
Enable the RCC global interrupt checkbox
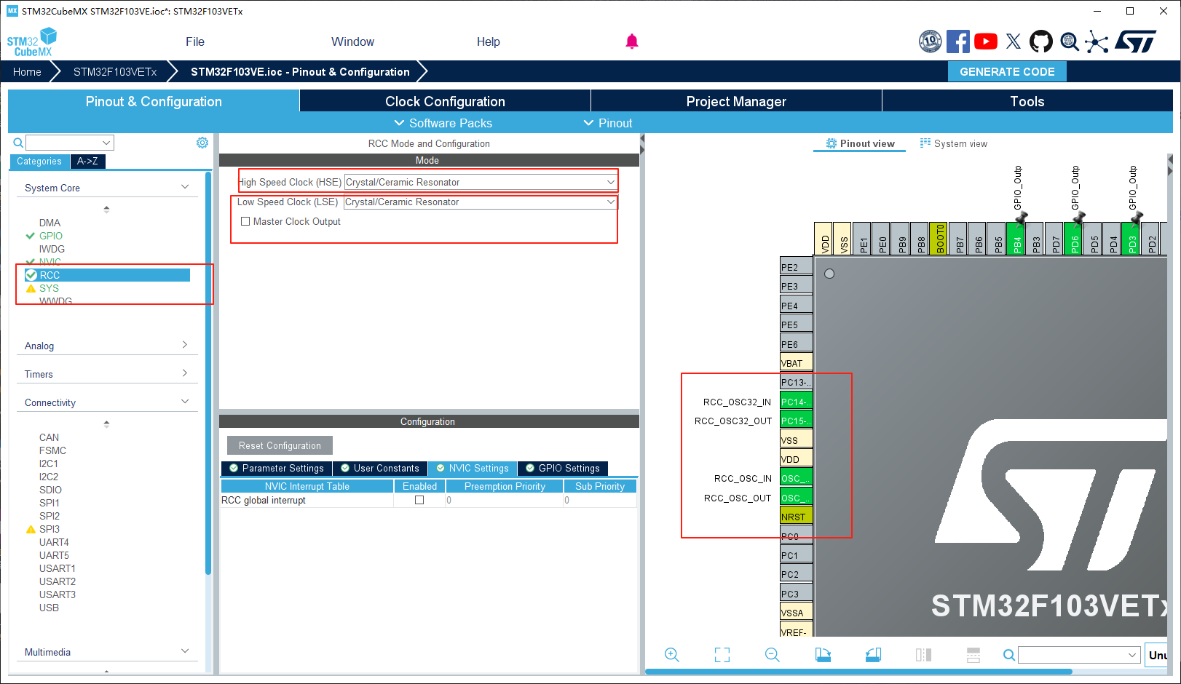point(419,500)
